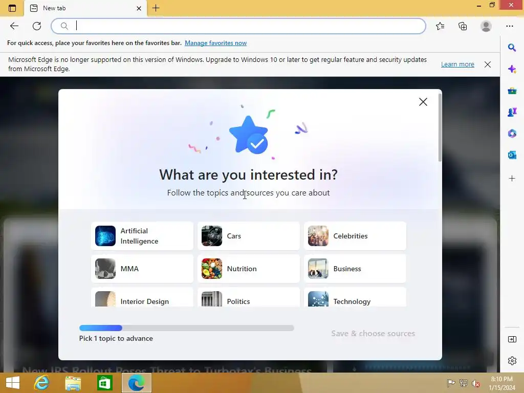
Task: Click the topic selection progress bar
Action: pos(186,328)
